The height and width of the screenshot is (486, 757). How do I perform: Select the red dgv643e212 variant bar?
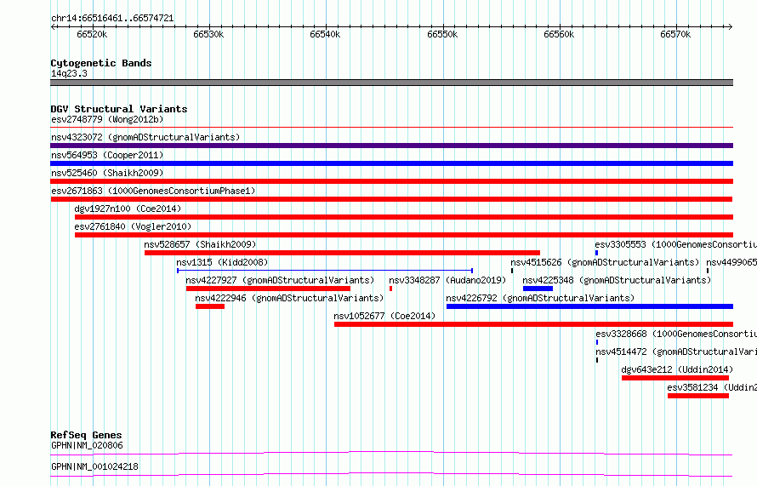tap(675, 378)
